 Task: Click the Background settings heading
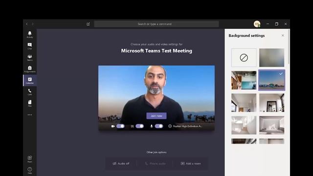(x=246, y=36)
